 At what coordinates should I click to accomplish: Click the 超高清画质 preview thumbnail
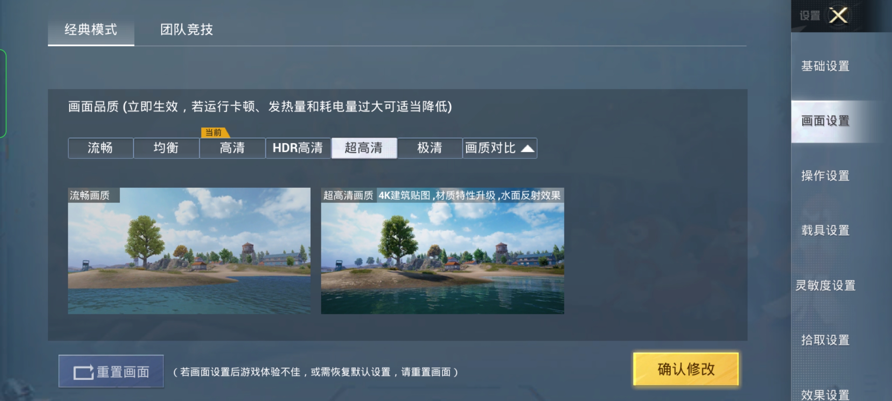point(443,251)
